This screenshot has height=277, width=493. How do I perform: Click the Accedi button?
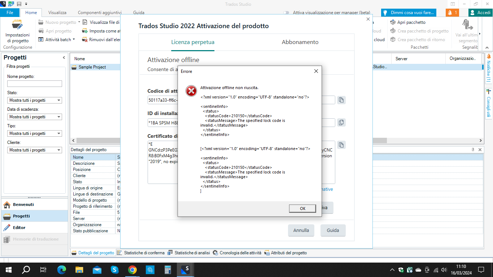pyautogui.click(x=480, y=13)
